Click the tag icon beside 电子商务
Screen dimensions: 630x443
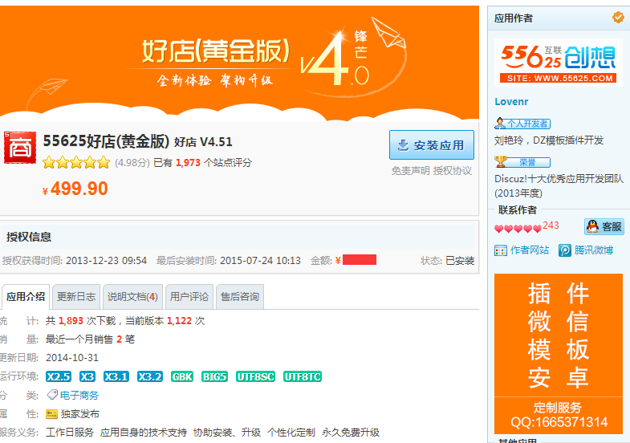(x=52, y=395)
